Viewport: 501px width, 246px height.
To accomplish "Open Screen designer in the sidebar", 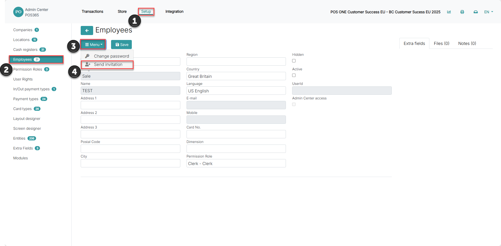I will click(27, 128).
